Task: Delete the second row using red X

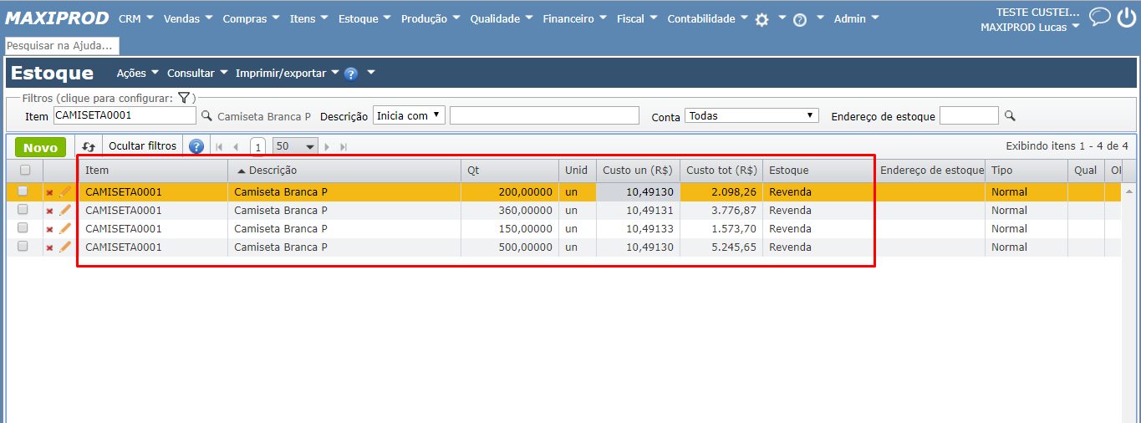Action: (x=49, y=211)
